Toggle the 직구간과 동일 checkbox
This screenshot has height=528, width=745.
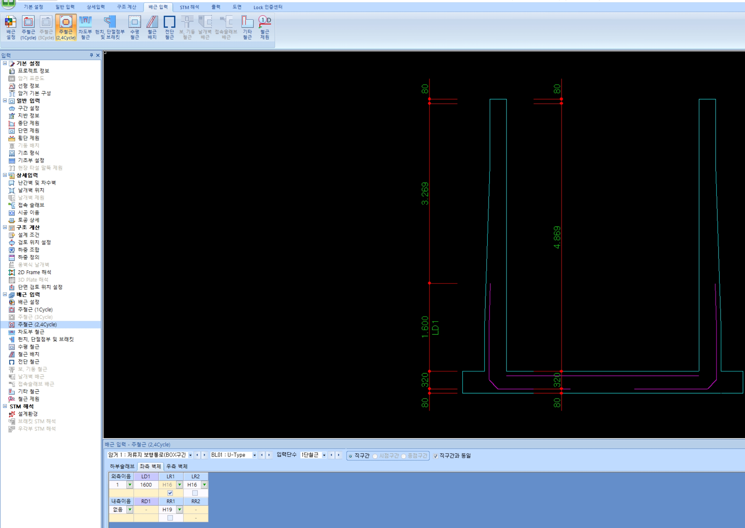(435, 456)
